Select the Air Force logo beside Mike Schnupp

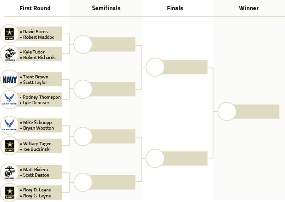pyautogui.click(x=9, y=125)
